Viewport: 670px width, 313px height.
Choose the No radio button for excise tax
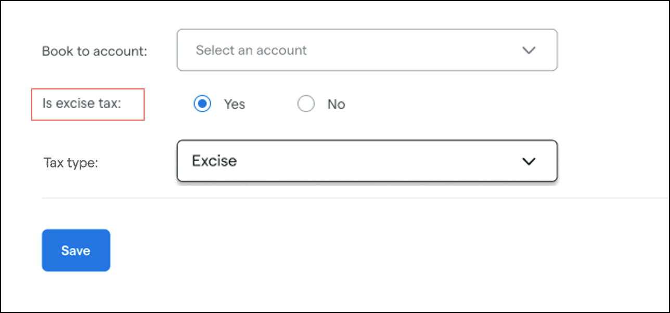[x=306, y=104]
